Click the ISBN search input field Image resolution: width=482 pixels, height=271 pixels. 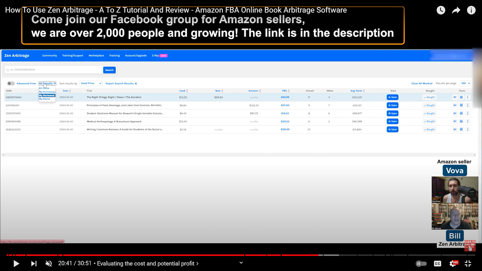[54, 70]
